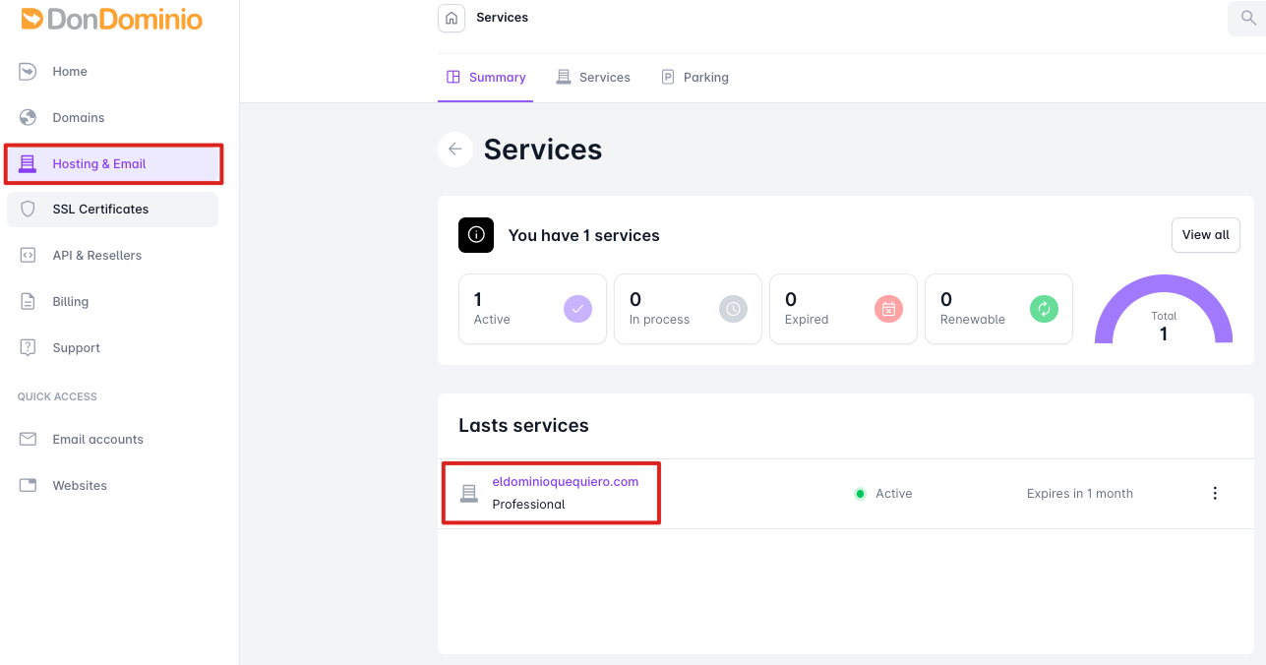1266x665 pixels.
Task: Open the eldominioquequiero.com service link
Action: (x=565, y=481)
